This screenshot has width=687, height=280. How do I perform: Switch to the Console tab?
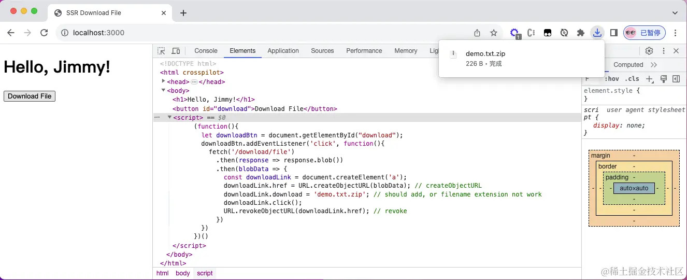[206, 51]
